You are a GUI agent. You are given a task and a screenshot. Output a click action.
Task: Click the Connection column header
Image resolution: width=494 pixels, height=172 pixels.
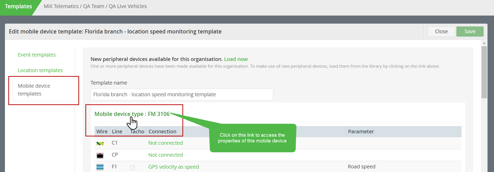coord(162,132)
